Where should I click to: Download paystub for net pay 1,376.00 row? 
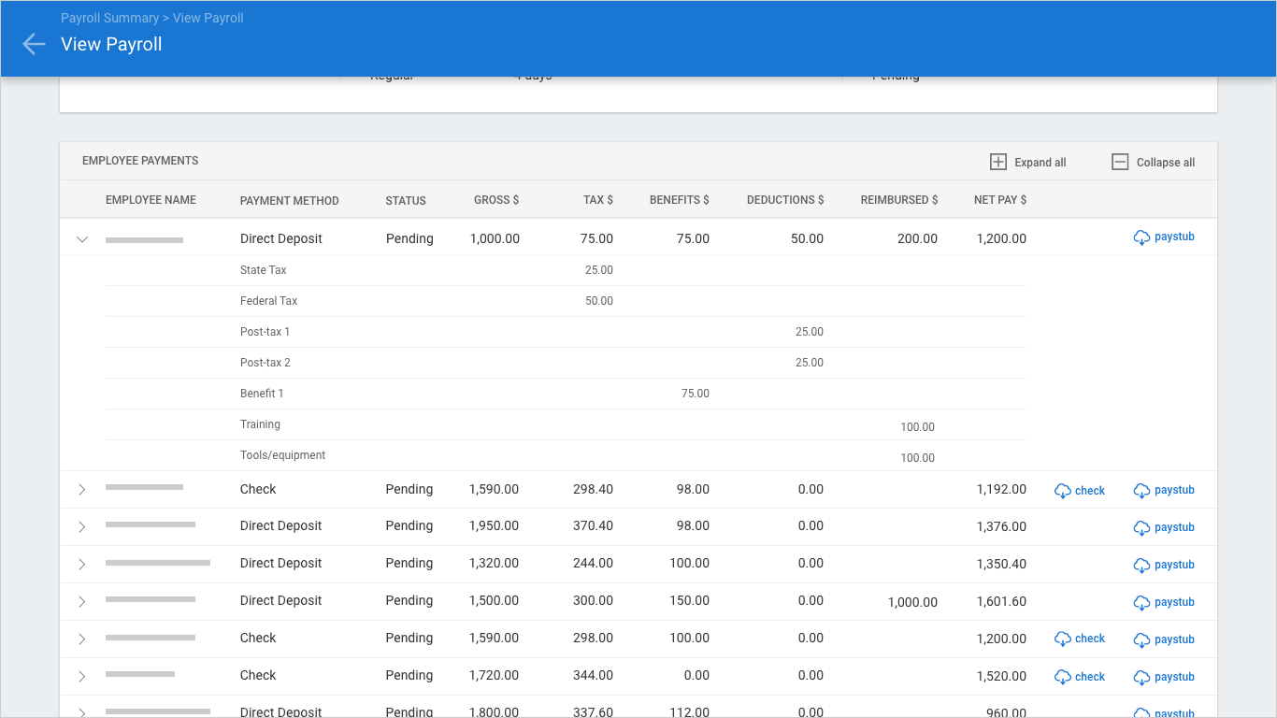(x=1164, y=527)
